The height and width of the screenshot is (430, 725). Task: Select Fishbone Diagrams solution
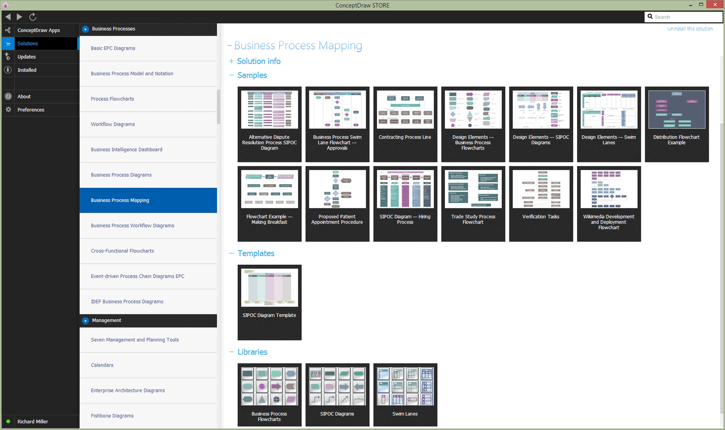(148, 416)
